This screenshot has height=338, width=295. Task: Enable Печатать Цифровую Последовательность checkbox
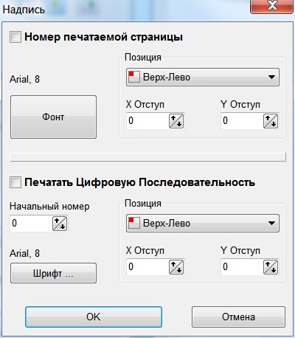click(x=15, y=182)
